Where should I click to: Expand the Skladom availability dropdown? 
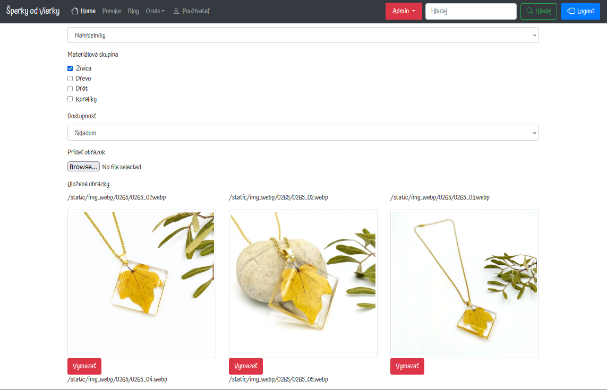point(303,133)
